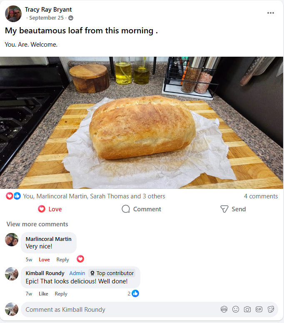Open the 4 comments count

[x=261, y=196]
